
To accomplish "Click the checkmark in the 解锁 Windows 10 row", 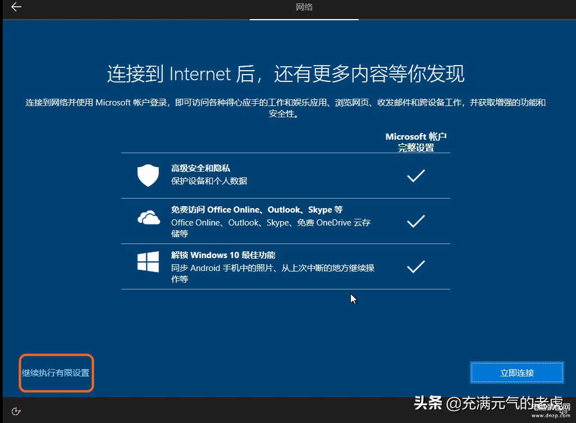I will pyautogui.click(x=416, y=266).
